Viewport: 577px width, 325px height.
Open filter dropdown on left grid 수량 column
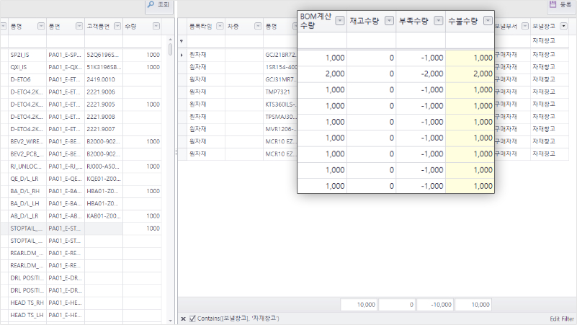(x=156, y=26)
